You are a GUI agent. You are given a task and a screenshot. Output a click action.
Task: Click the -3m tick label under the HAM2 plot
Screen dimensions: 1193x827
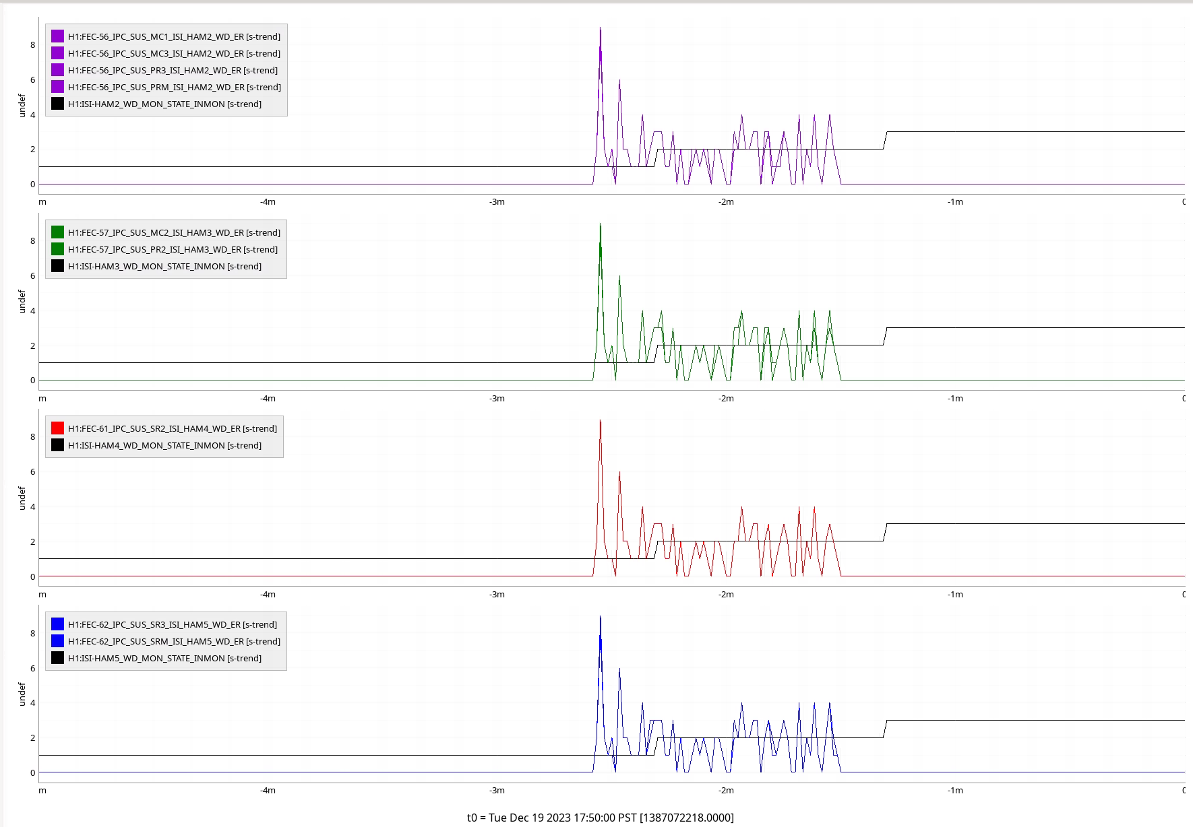tap(497, 202)
